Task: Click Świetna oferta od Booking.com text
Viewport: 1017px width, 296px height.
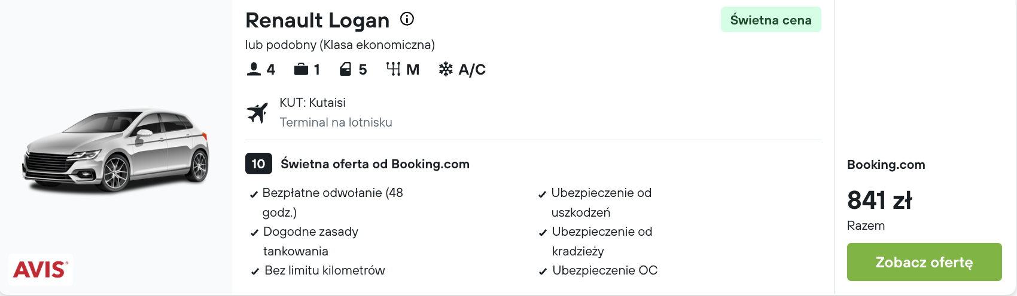Action: tap(375, 164)
